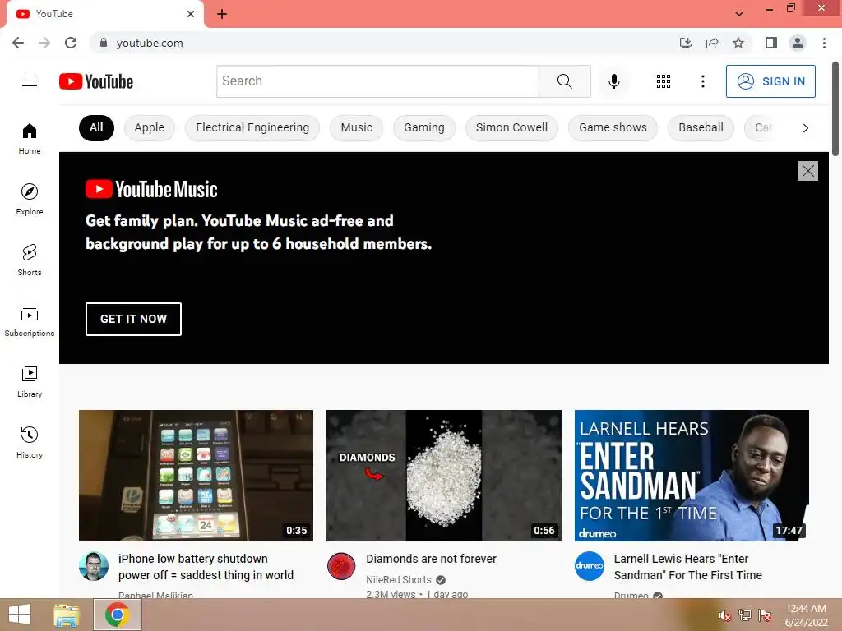The width and height of the screenshot is (842, 631).
Task: Open Diamonds are not forever thumbnail
Action: pyautogui.click(x=443, y=476)
